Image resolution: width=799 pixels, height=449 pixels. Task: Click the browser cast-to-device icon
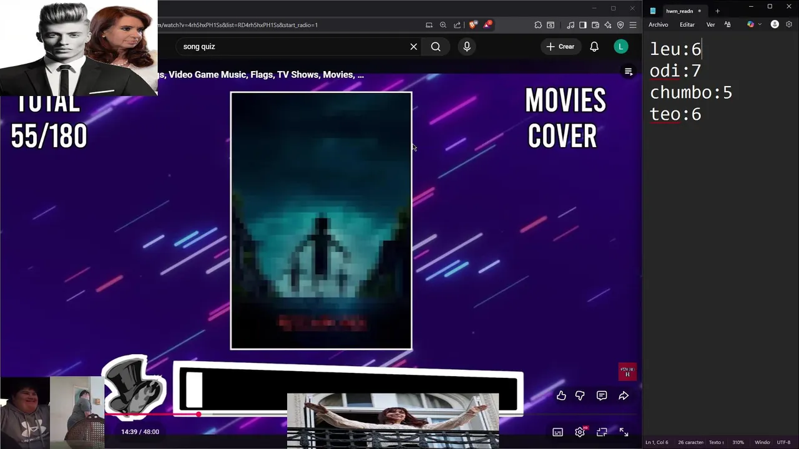(x=429, y=25)
